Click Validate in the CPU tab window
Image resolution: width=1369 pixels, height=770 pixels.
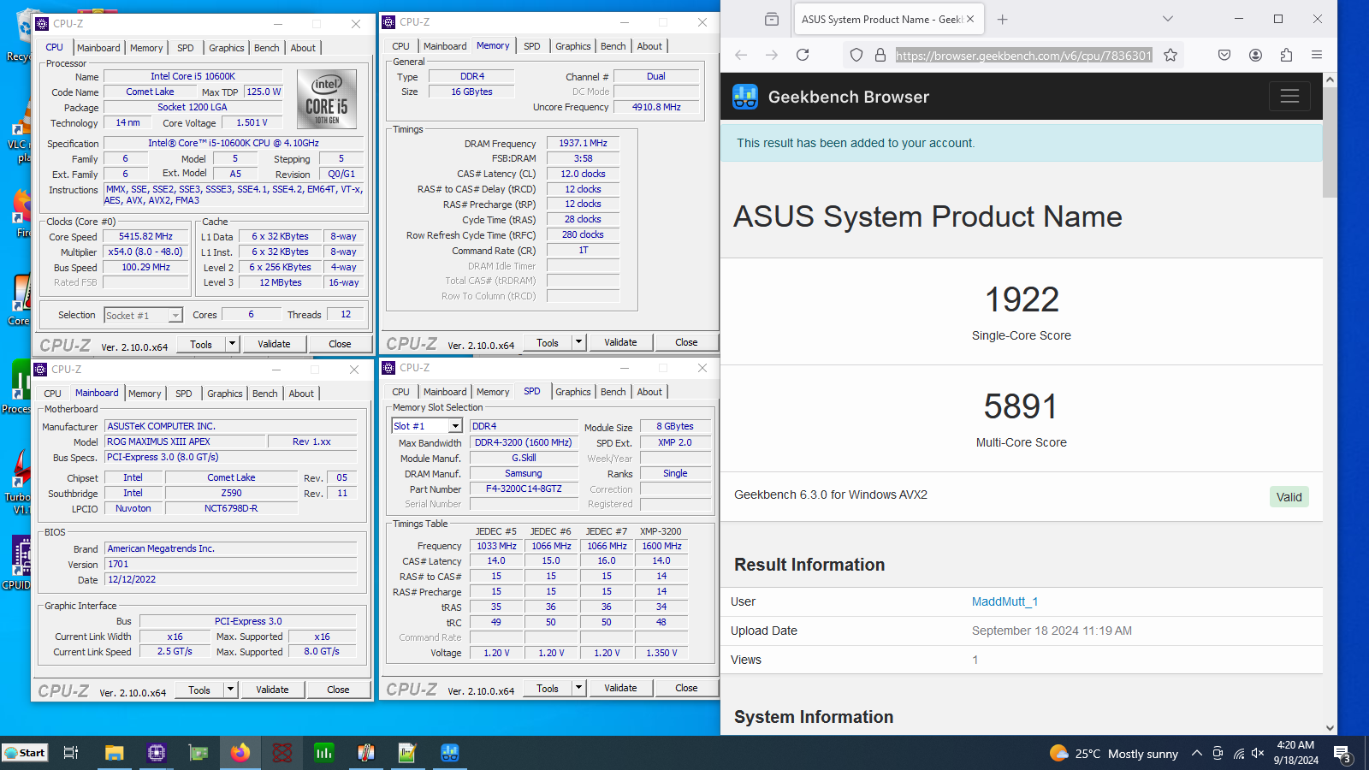(275, 344)
